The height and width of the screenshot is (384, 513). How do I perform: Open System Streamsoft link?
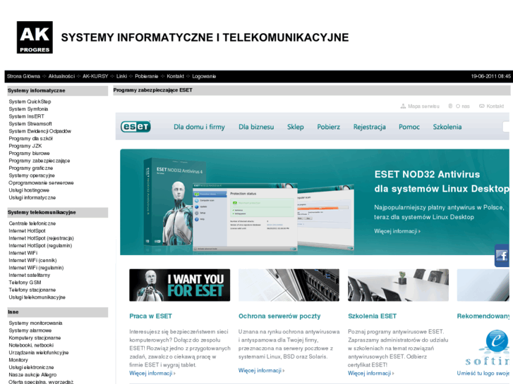pos(30,124)
